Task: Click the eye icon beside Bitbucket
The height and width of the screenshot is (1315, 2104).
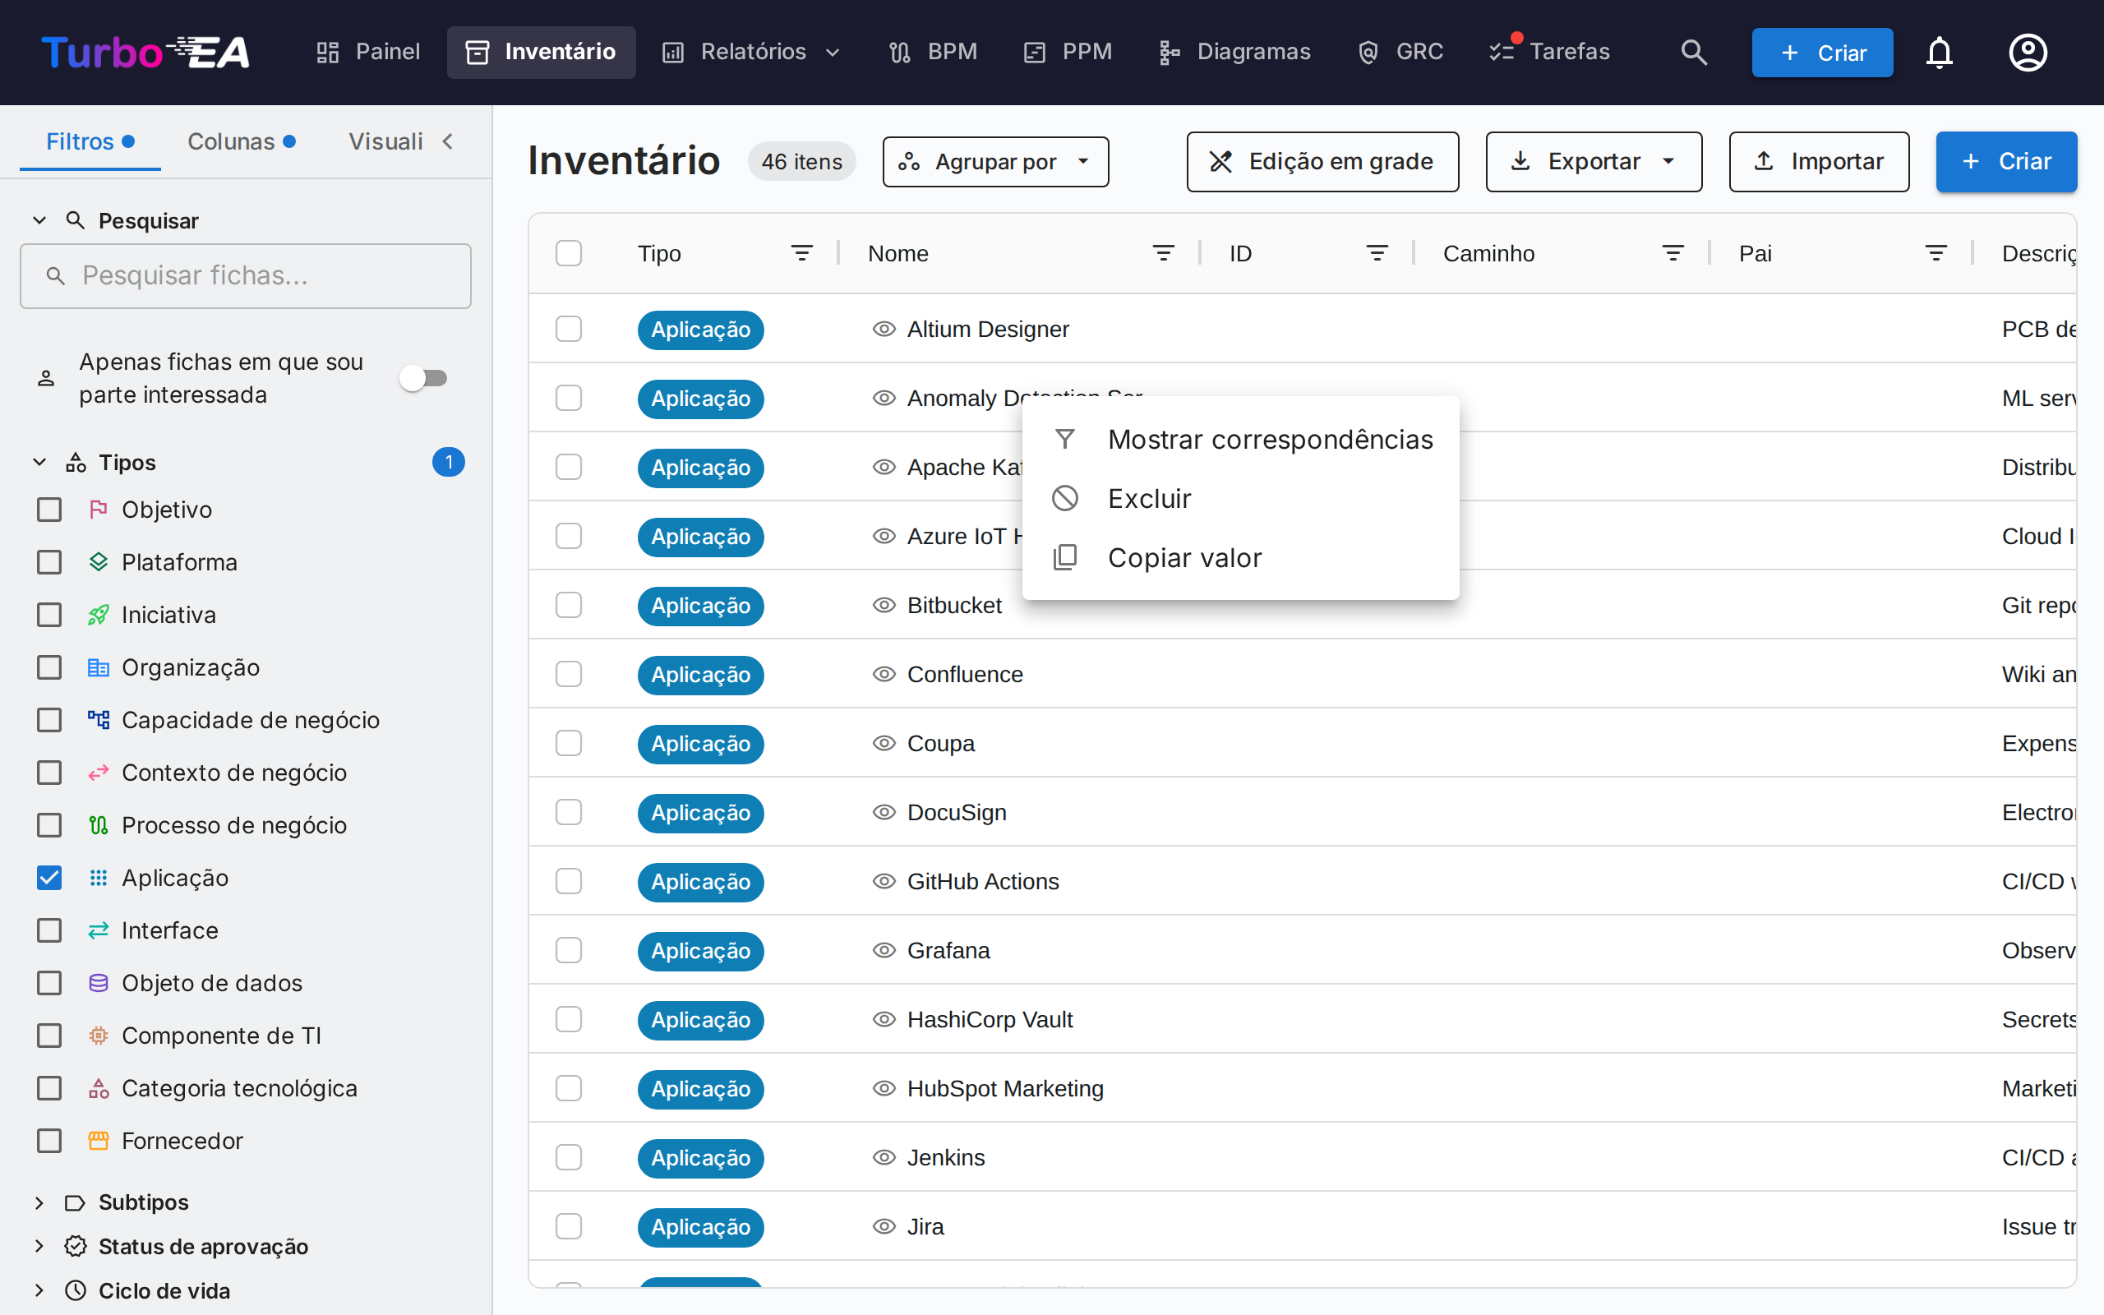Action: click(x=884, y=606)
